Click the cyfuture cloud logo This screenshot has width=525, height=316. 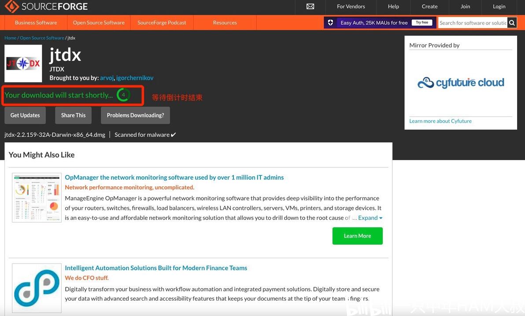pyautogui.click(x=461, y=82)
